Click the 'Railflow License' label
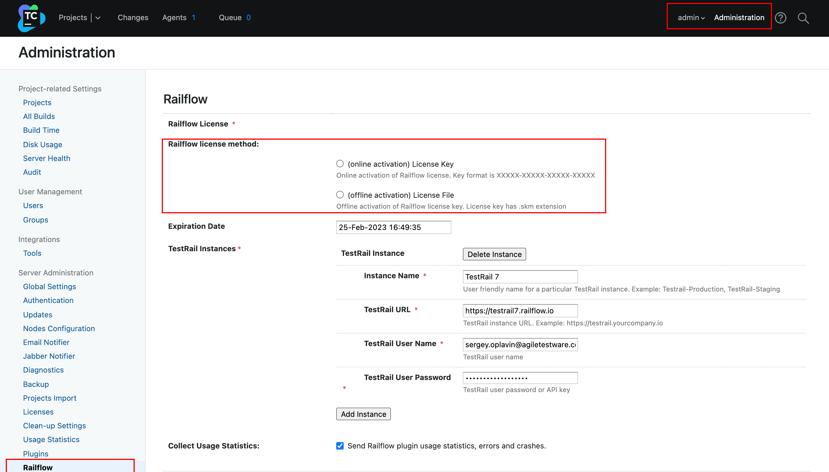This screenshot has width=829, height=472. [x=198, y=124]
